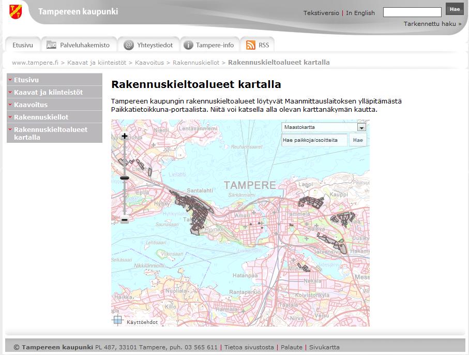Select Kaavat ja kiinteistöt in sidebar
469x355 pixels.
(54, 92)
